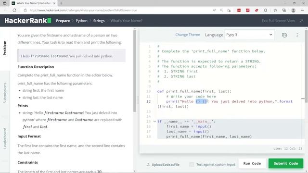Click the HackerRank logo
Image resolution: width=308 pixels, height=173 pixels.
coord(28,21)
